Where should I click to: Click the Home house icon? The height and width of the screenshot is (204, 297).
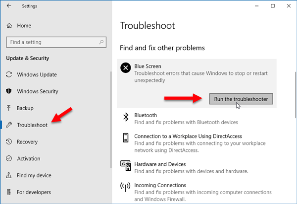[x=9, y=25]
